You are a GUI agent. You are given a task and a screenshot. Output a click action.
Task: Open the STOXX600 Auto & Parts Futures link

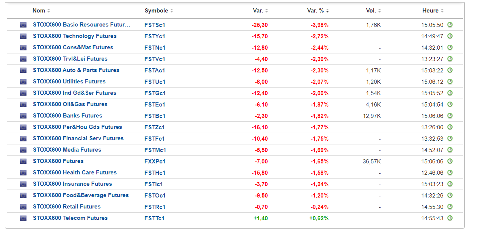point(76,70)
